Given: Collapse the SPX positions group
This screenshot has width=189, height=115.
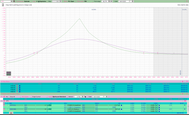Looking at the screenshot, I should point(2,101).
